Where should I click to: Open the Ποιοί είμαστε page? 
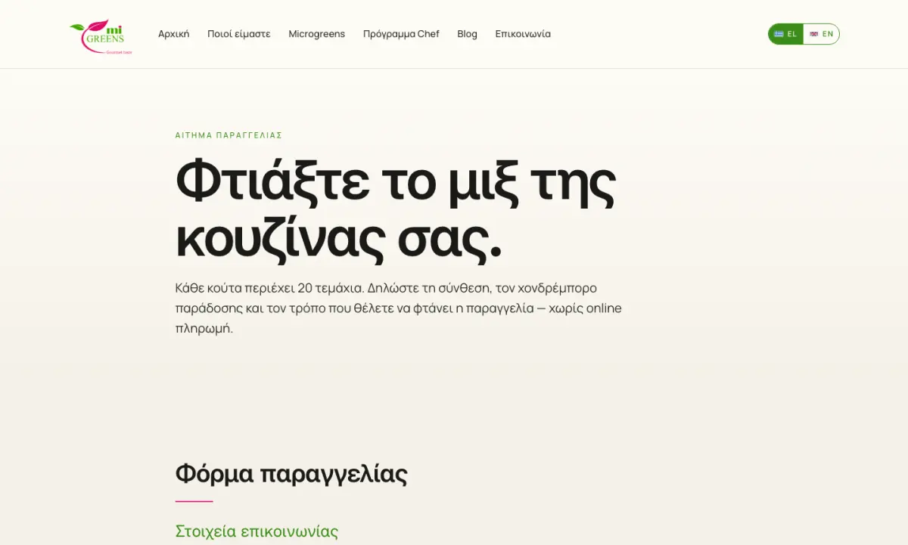(238, 34)
